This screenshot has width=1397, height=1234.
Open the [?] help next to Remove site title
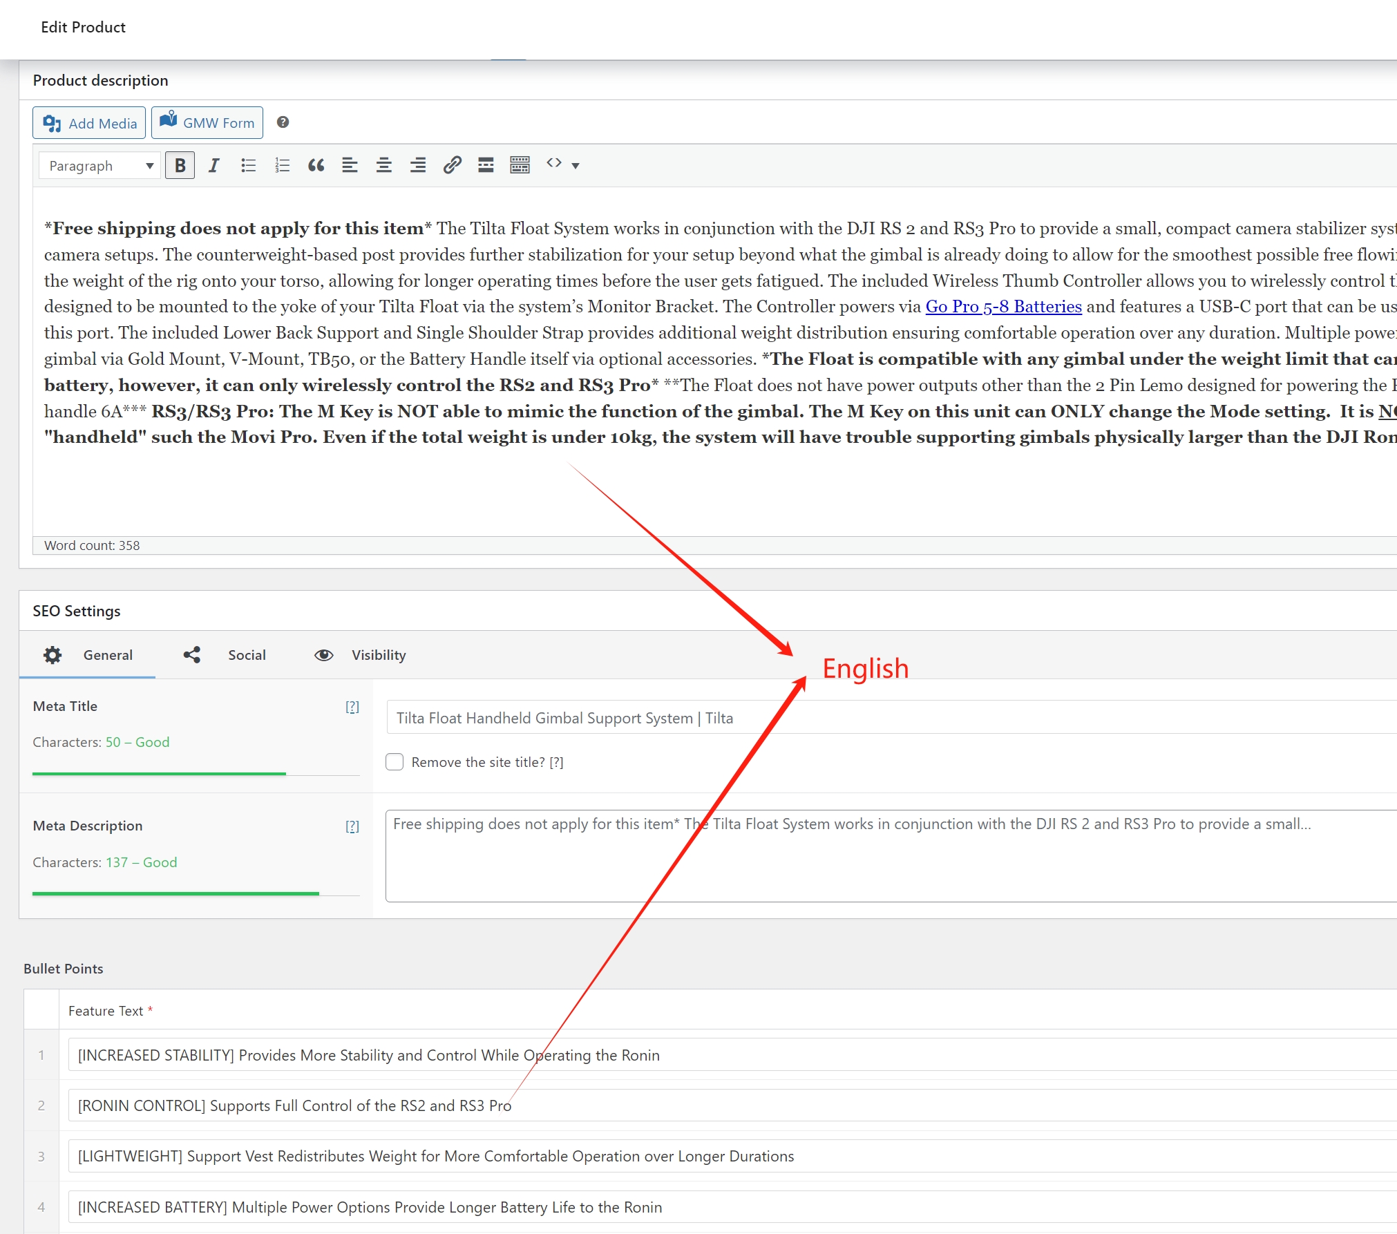click(556, 762)
